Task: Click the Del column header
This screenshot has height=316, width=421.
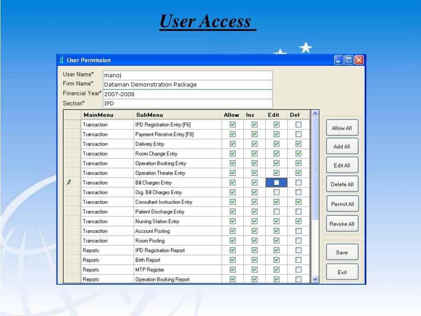Action: click(x=298, y=115)
